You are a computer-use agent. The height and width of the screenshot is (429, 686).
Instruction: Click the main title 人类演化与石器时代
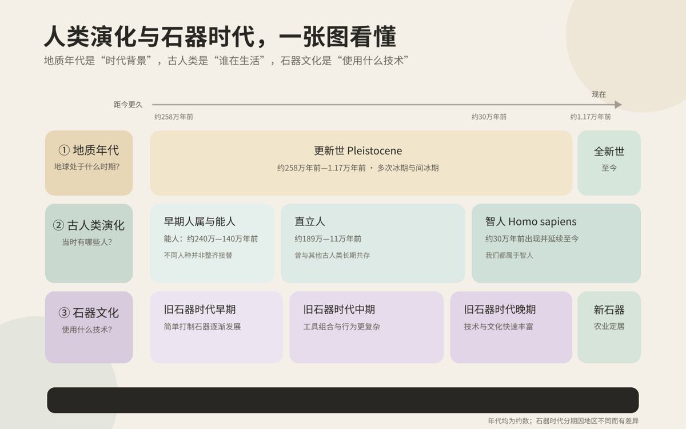[149, 37]
